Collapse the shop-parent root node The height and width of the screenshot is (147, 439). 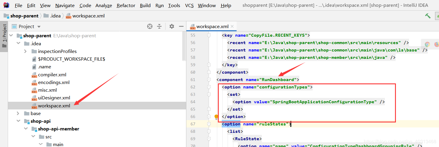pyautogui.click(x=11, y=36)
